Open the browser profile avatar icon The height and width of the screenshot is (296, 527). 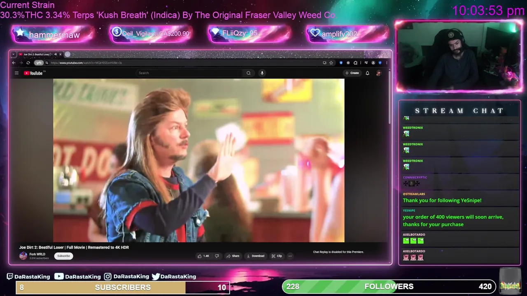pos(373,63)
